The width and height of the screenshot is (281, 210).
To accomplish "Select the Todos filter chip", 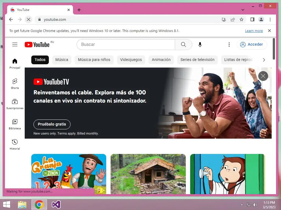I will coord(40,60).
